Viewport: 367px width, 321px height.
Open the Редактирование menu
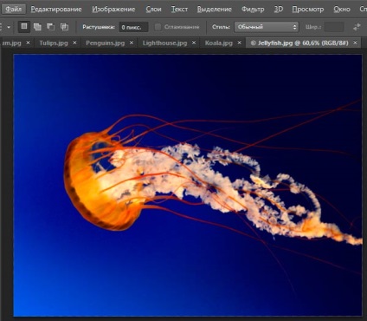click(56, 10)
